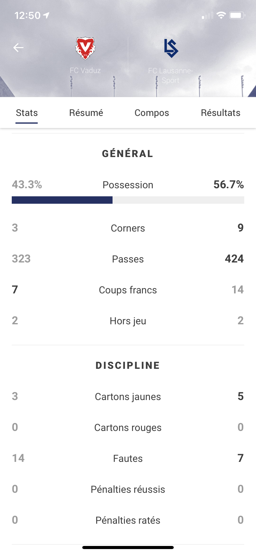The image size is (256, 554).
Task: Click the possession progress bar
Action: pos(128,200)
